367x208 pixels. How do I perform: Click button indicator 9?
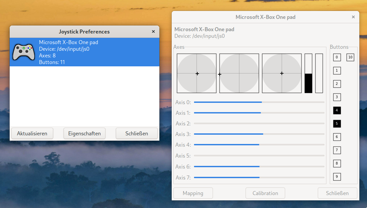337,177
